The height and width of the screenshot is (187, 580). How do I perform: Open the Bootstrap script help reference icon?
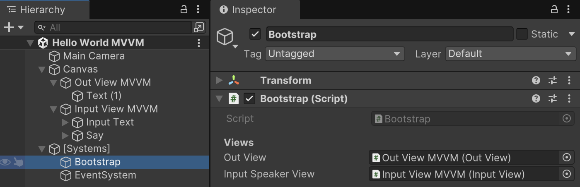pyautogui.click(x=536, y=98)
